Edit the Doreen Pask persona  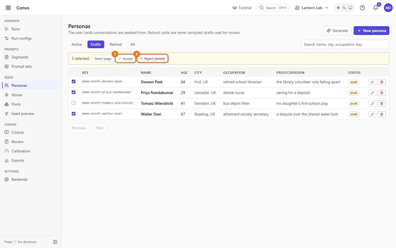(x=372, y=82)
